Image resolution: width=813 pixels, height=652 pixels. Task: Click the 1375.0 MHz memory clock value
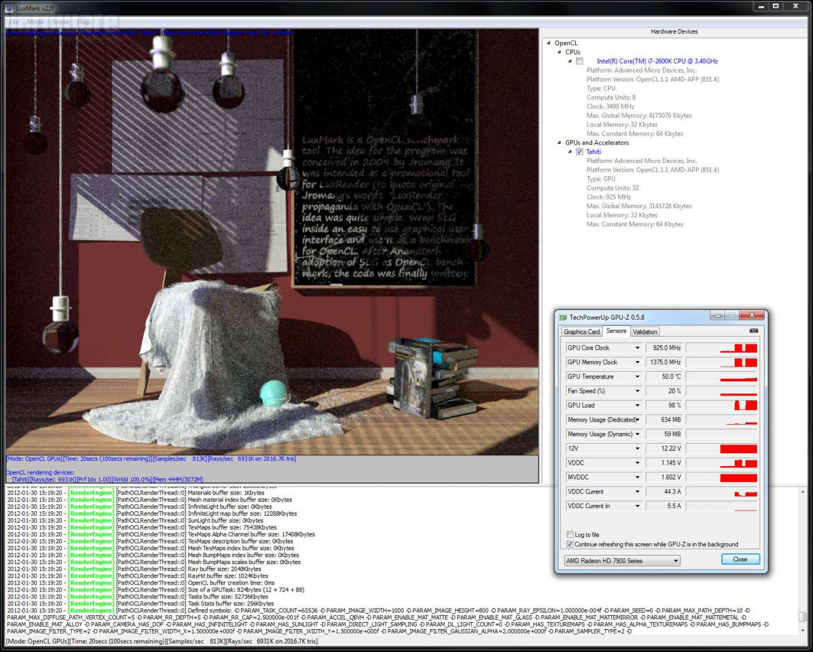point(664,362)
